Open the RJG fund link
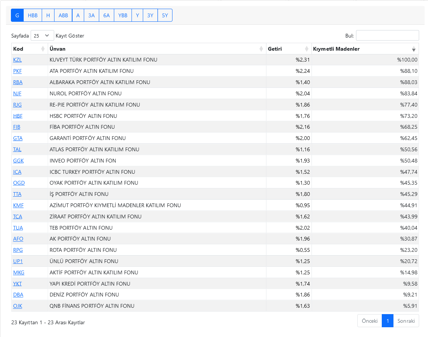This screenshot has height=337, width=428. 17,105
